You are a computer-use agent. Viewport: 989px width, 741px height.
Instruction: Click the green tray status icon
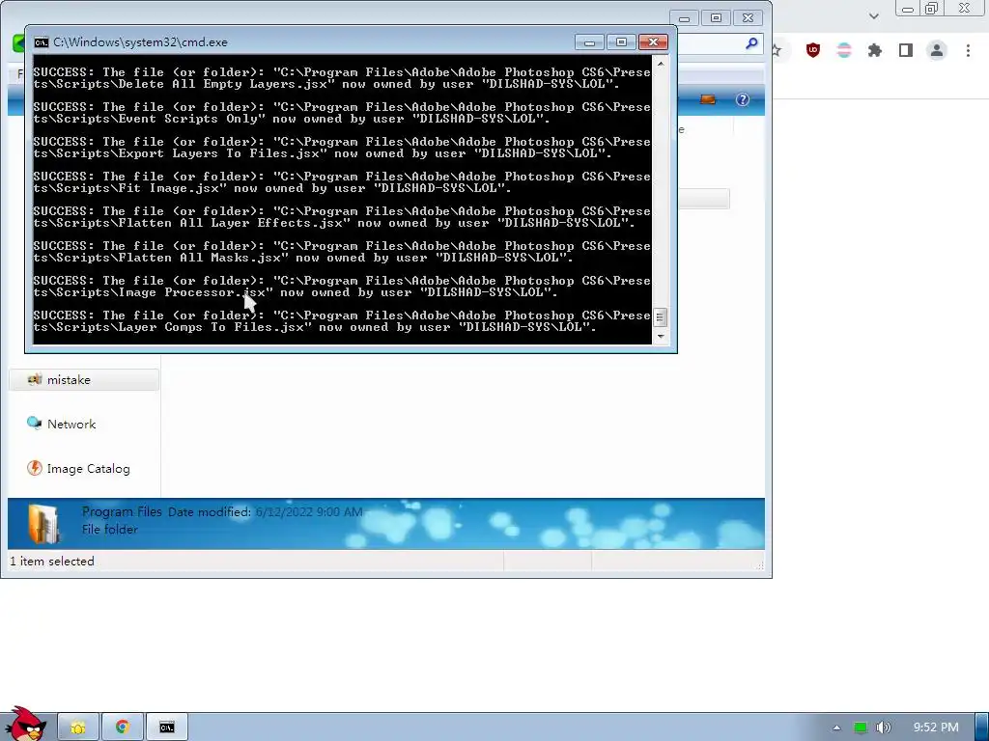(x=860, y=727)
